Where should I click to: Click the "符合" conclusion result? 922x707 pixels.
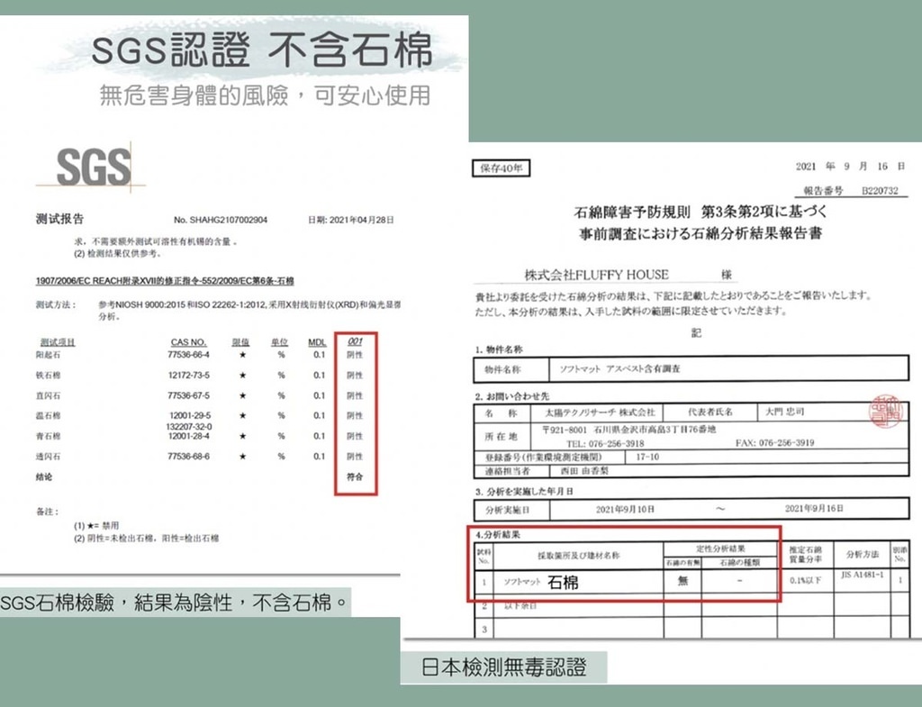355,477
